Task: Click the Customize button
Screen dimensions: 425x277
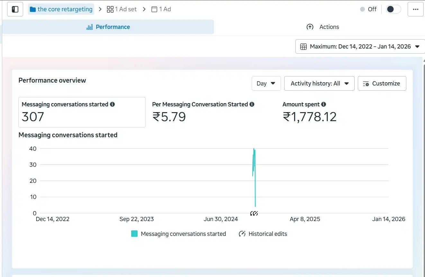Action: 382,84
